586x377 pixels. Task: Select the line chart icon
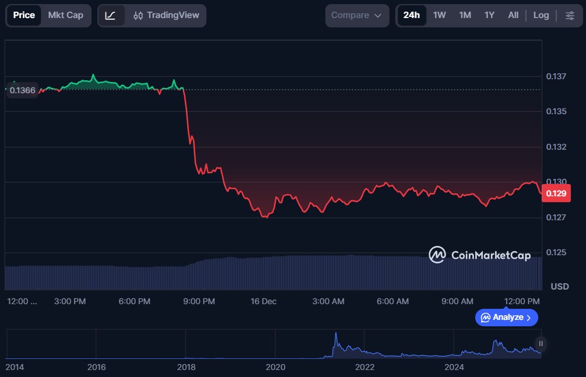(x=110, y=15)
